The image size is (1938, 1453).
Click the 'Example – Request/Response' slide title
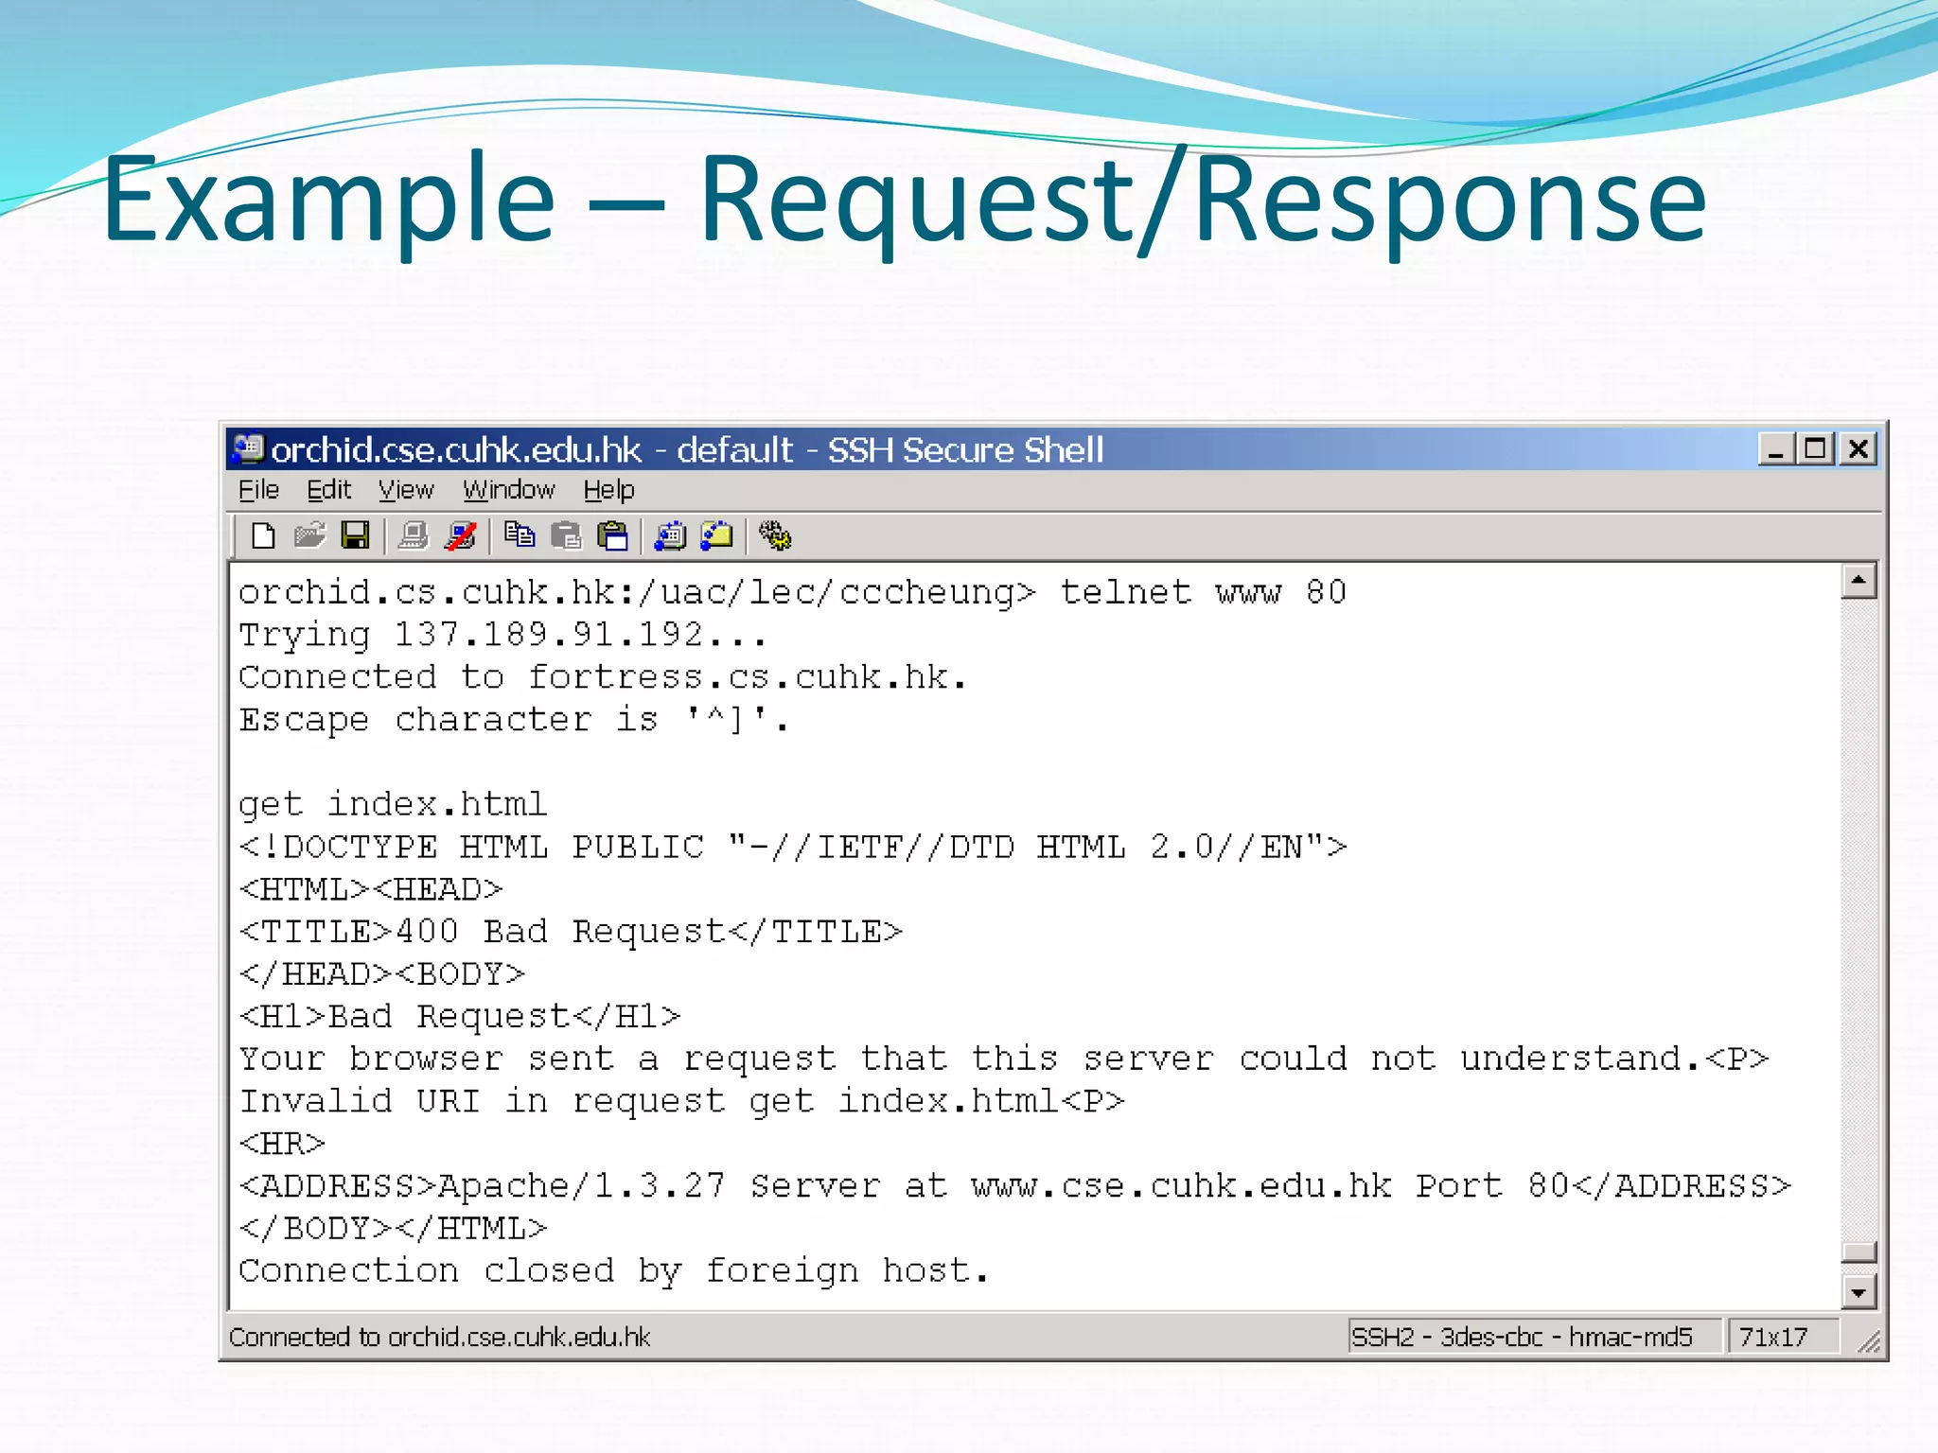905,201
